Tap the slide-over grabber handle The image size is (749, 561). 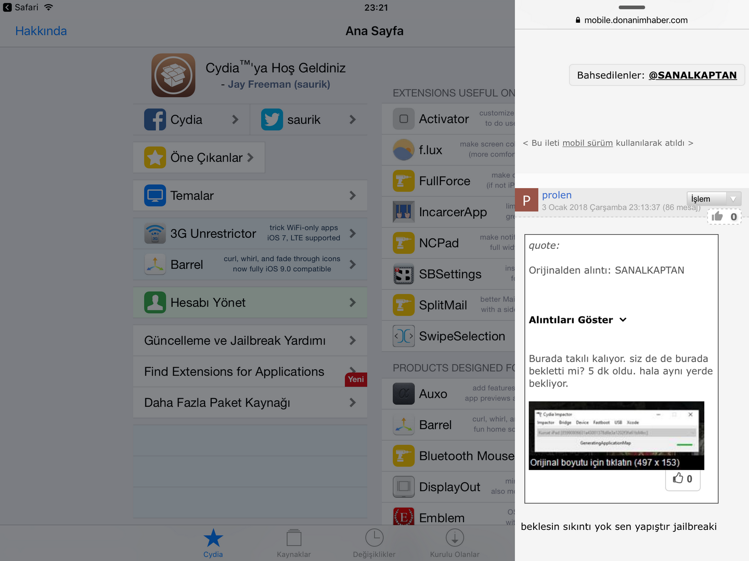pos(632,7)
